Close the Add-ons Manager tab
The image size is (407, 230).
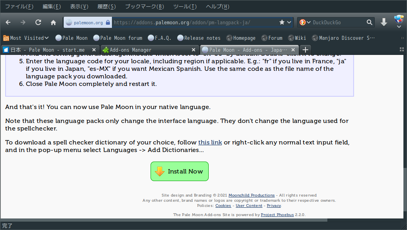point(194,50)
